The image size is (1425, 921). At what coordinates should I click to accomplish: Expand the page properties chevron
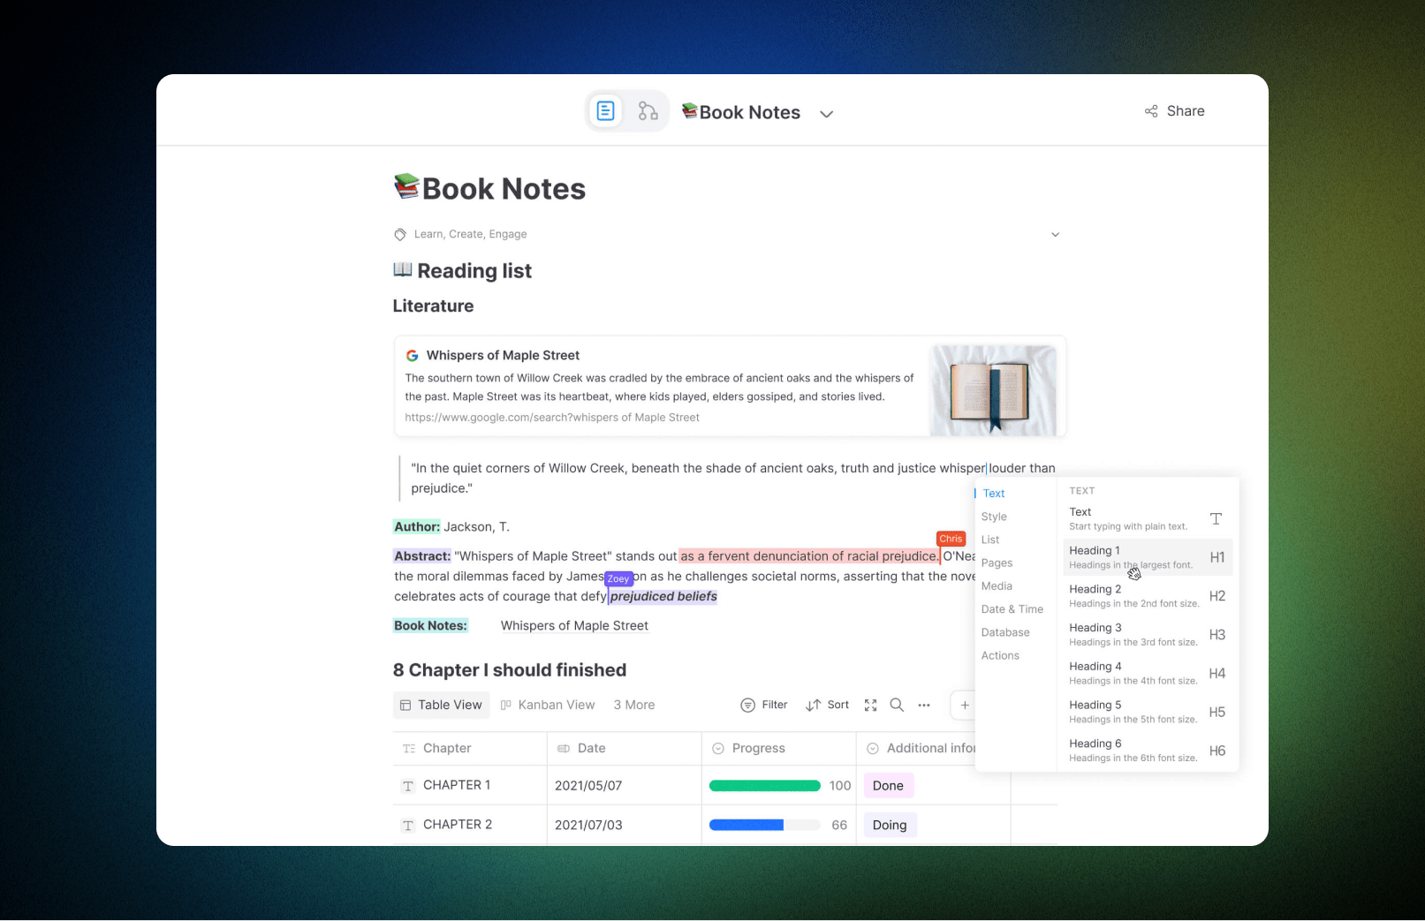[x=1055, y=235]
